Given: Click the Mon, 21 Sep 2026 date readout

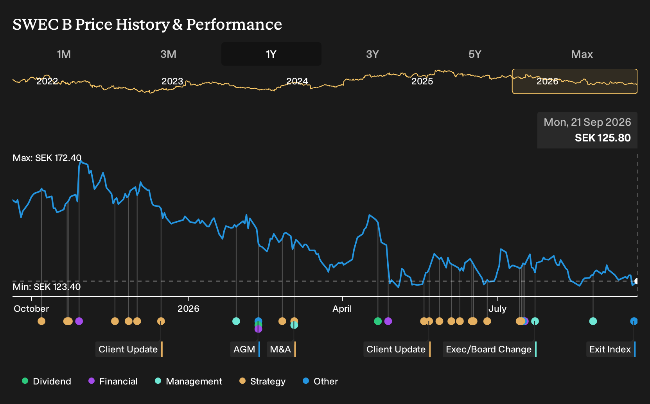Looking at the screenshot, I should click(x=587, y=122).
